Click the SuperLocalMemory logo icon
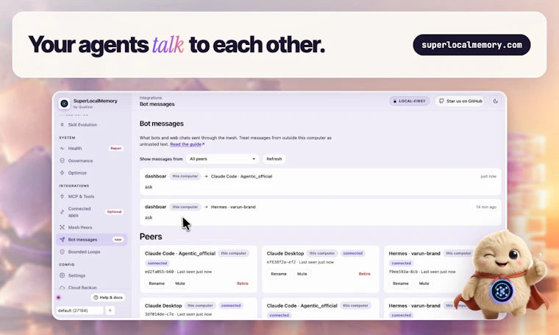 tap(64, 104)
